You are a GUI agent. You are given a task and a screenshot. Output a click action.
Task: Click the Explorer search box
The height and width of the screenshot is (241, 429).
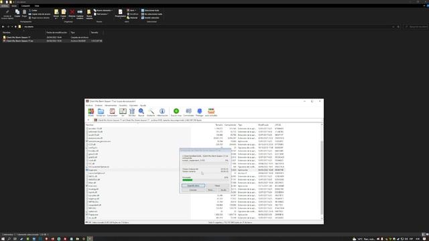point(416,27)
